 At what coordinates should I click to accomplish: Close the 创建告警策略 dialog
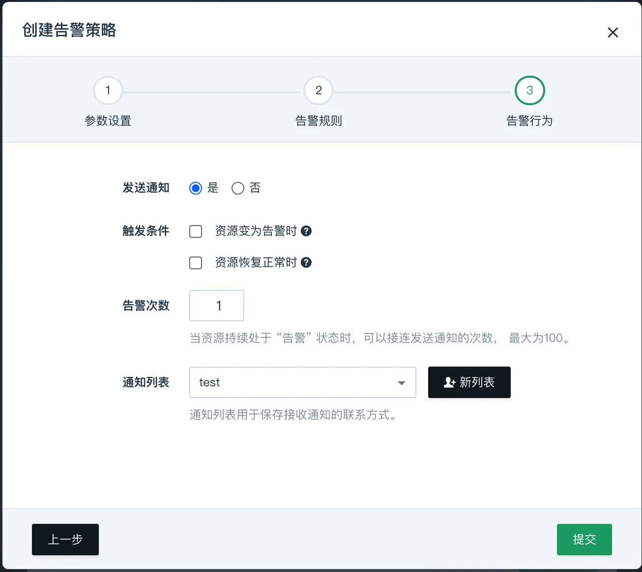(x=613, y=32)
